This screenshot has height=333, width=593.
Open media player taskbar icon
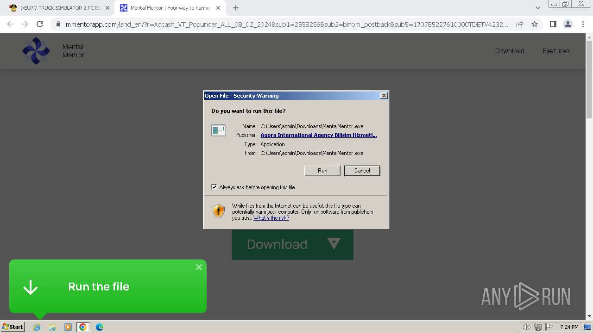click(x=68, y=327)
